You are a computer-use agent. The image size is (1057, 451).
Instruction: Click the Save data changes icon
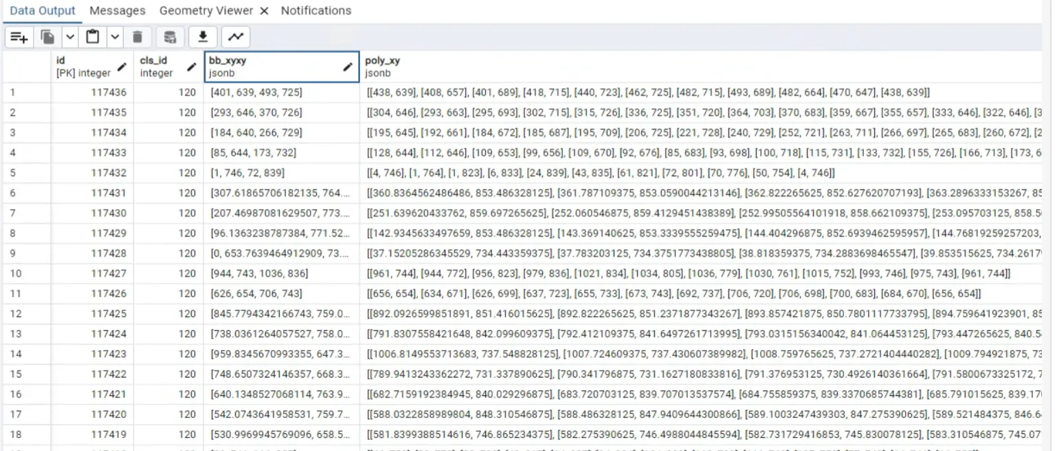(170, 37)
